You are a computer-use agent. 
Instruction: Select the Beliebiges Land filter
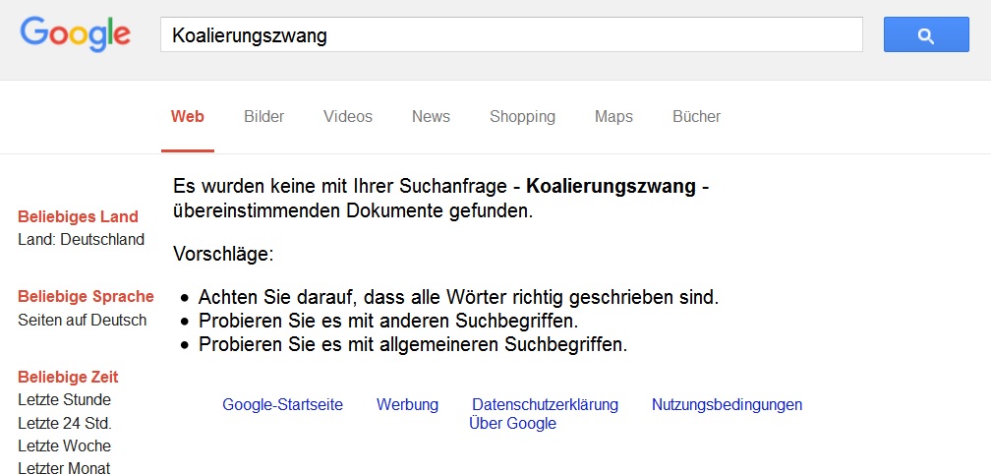pos(78,216)
